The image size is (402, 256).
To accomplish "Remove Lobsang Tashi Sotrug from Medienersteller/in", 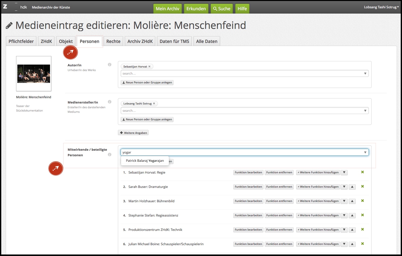I will point(154,104).
